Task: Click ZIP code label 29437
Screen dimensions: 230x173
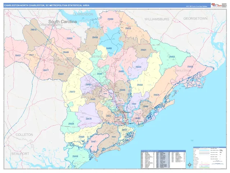Action: click(61, 74)
